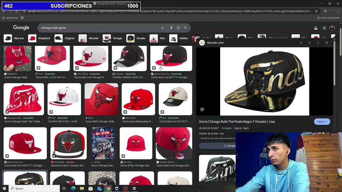
Task: Open Outlook from taskbar
Action: pos(99,189)
